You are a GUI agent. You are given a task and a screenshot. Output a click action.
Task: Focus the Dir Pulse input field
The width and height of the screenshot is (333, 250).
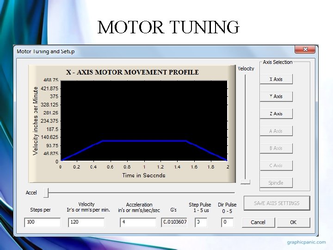227,222
